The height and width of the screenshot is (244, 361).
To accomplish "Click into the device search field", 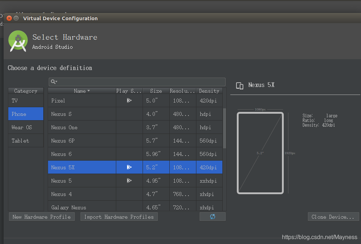I will pos(137,82).
